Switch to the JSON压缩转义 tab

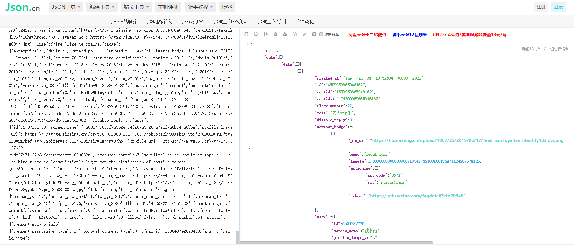[159, 21]
